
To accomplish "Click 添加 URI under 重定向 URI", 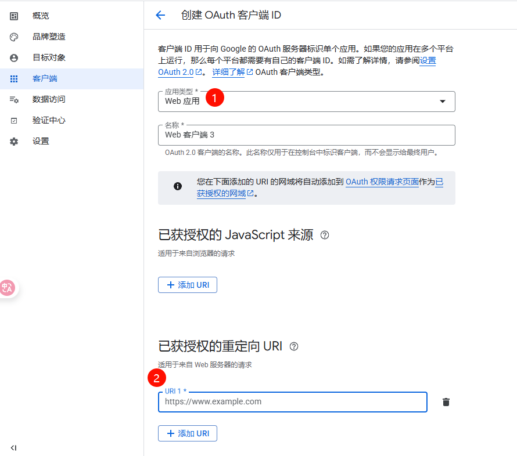I will (x=187, y=433).
